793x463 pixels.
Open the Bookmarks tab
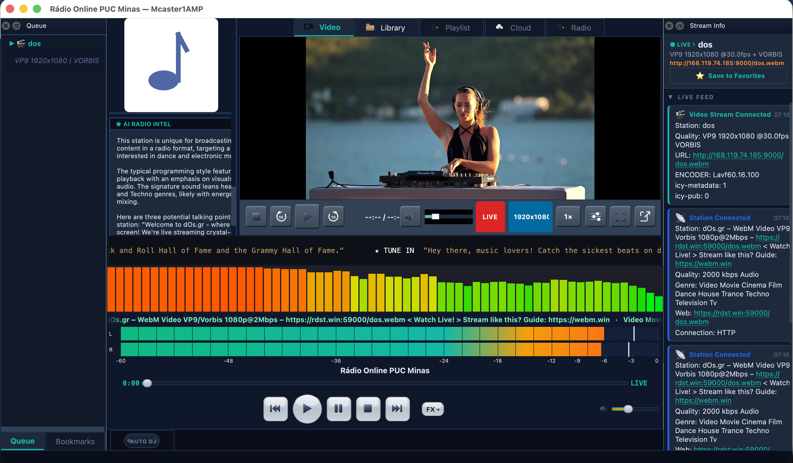[75, 441]
